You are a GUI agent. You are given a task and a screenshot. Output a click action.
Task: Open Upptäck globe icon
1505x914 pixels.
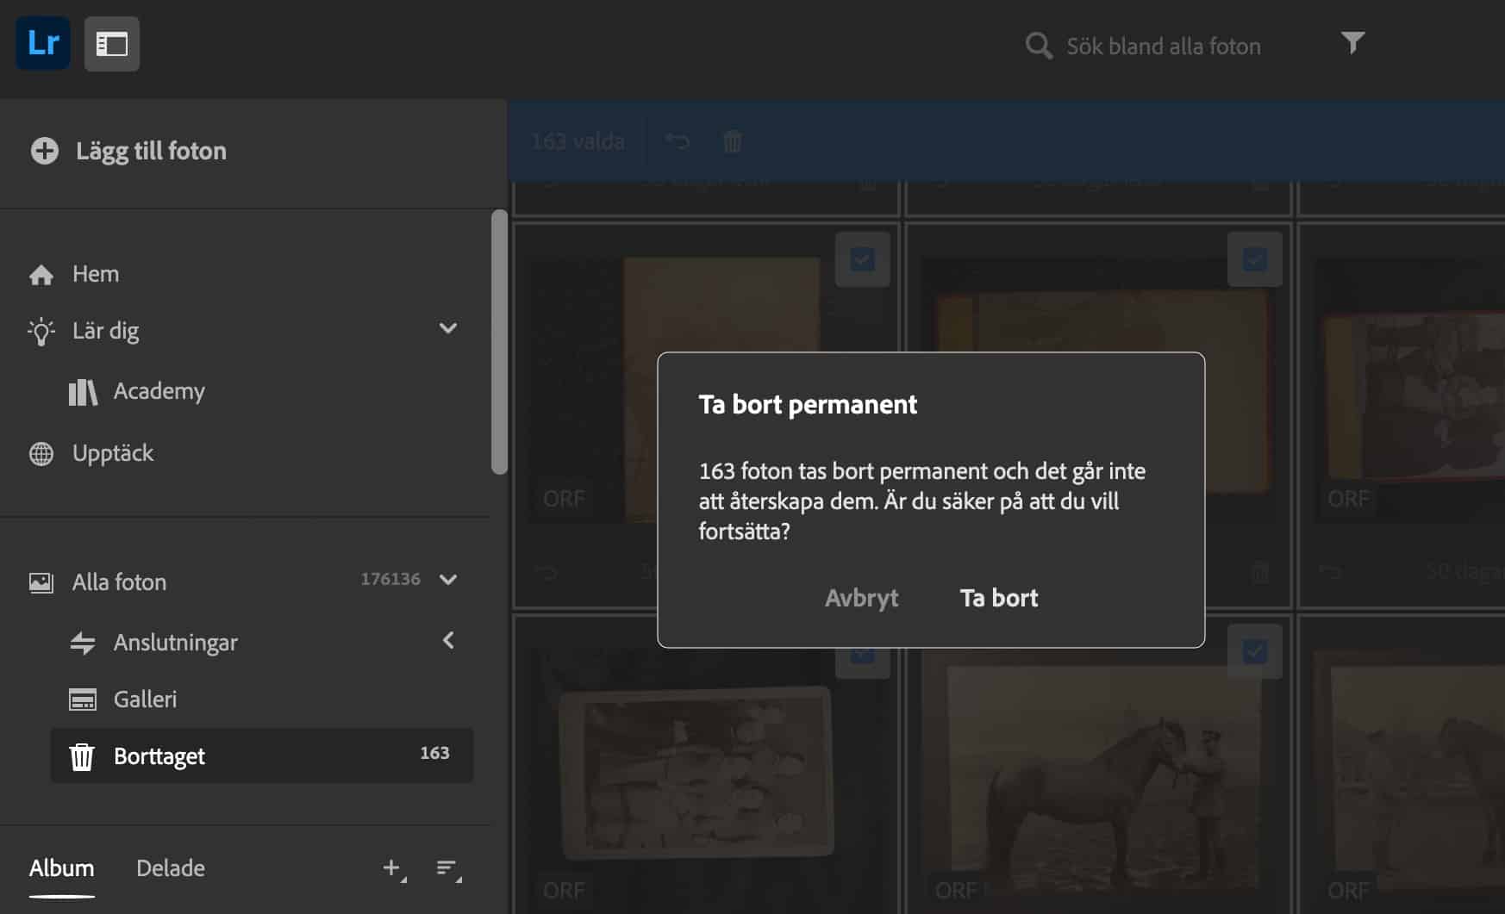[x=41, y=454]
